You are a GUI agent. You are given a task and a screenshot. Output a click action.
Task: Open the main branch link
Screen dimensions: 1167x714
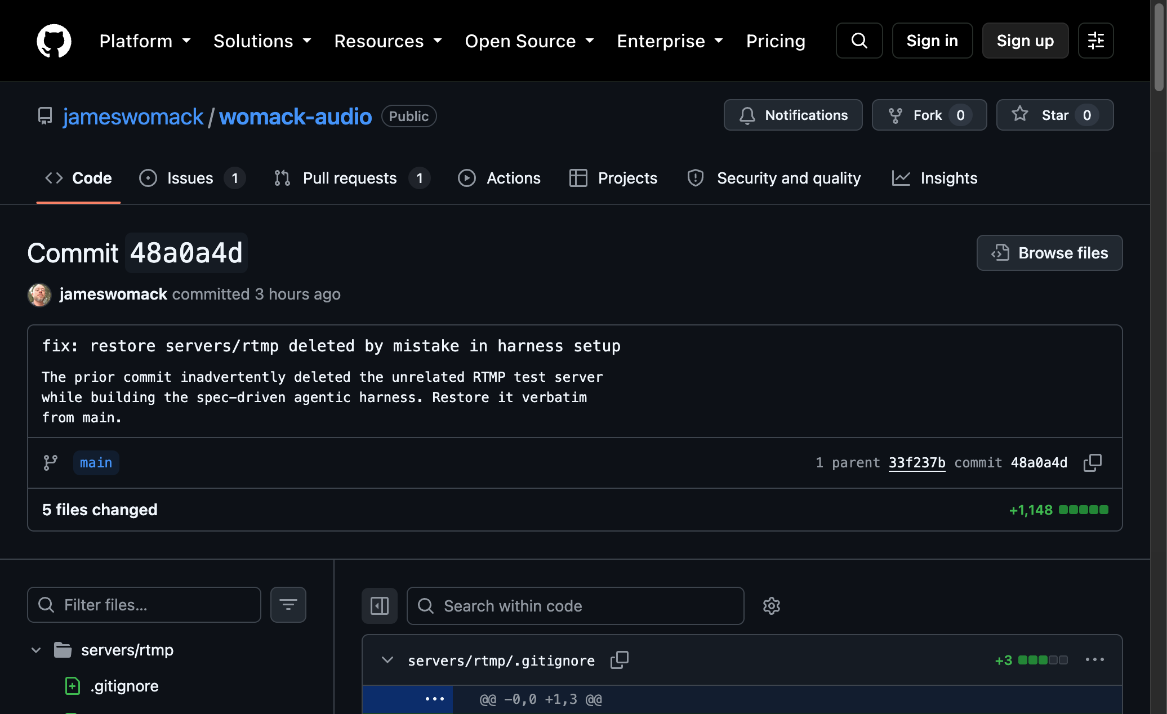[96, 463]
